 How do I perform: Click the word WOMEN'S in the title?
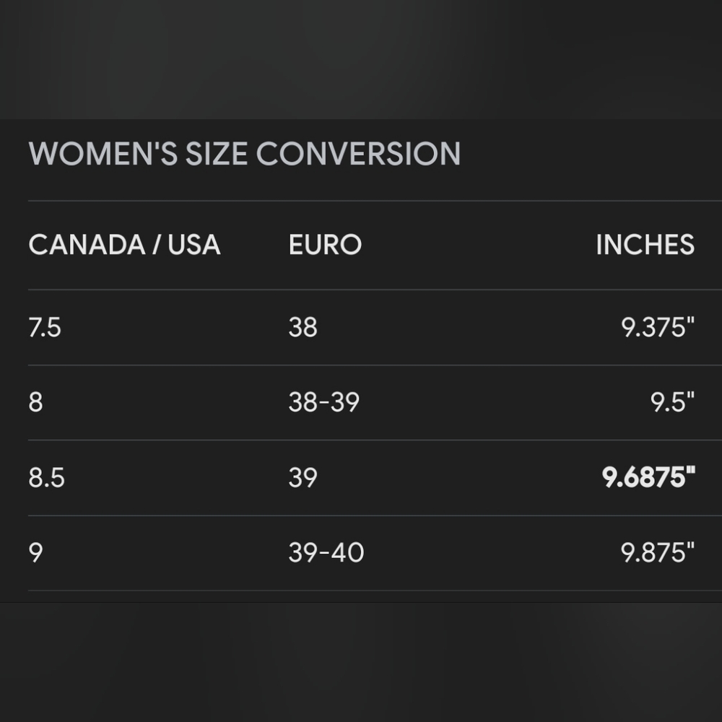(103, 153)
